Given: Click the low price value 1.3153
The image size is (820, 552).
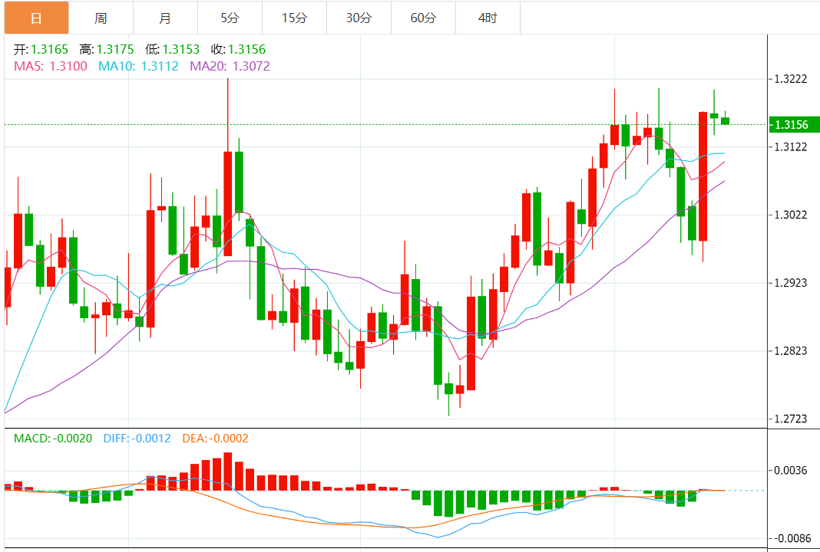Looking at the screenshot, I should [181, 50].
